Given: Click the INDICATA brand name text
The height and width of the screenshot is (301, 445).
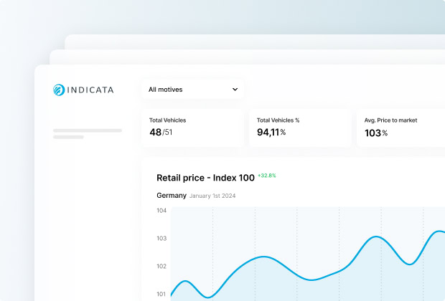Looking at the screenshot, I should tap(90, 90).
